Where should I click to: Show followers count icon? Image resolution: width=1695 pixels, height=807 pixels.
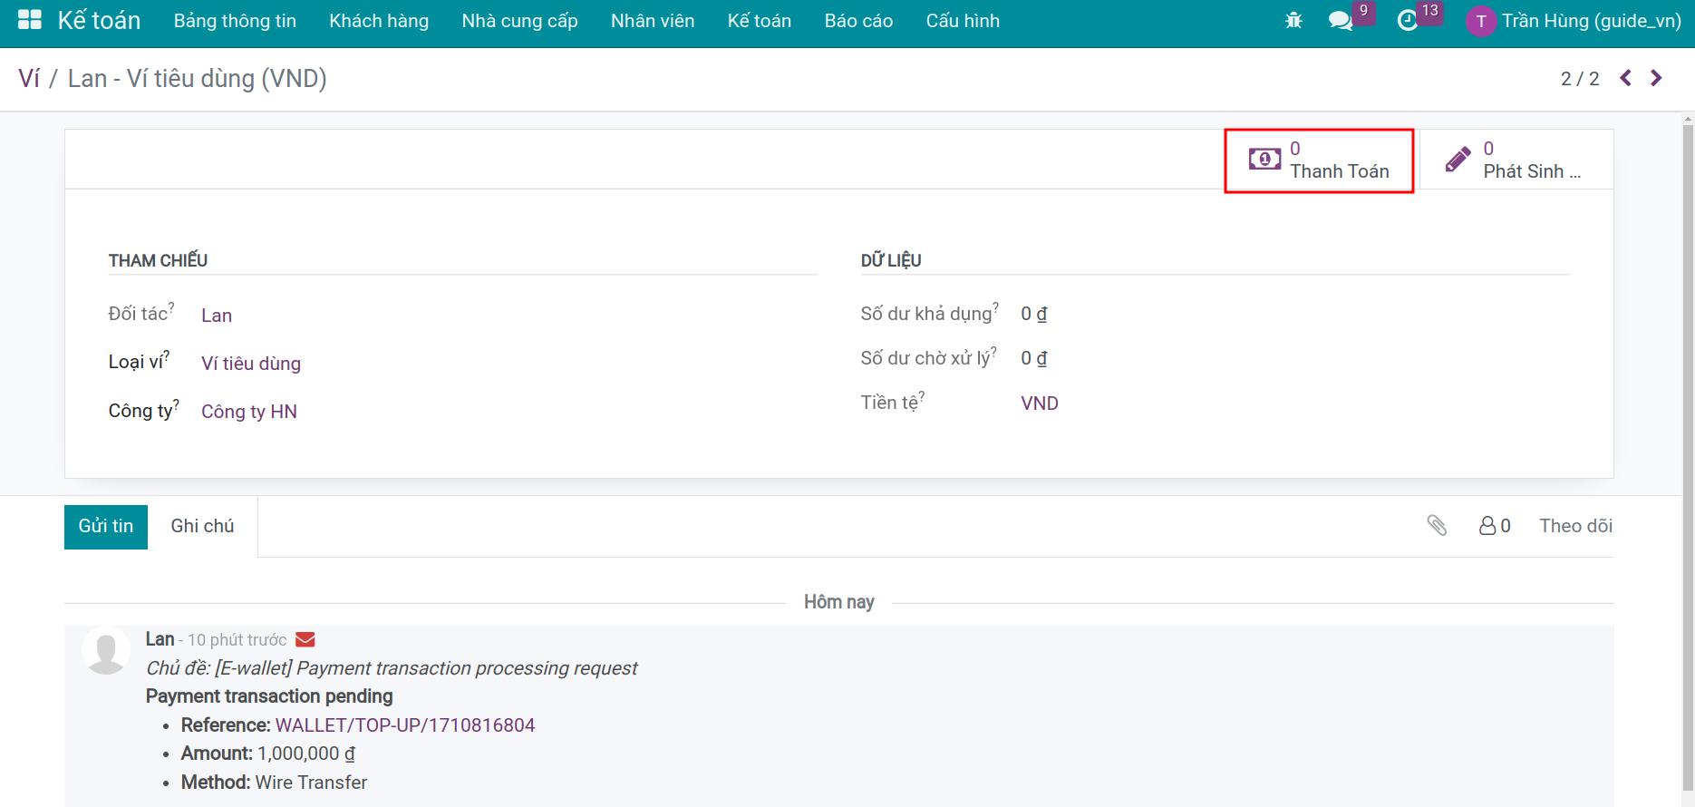[1495, 526]
